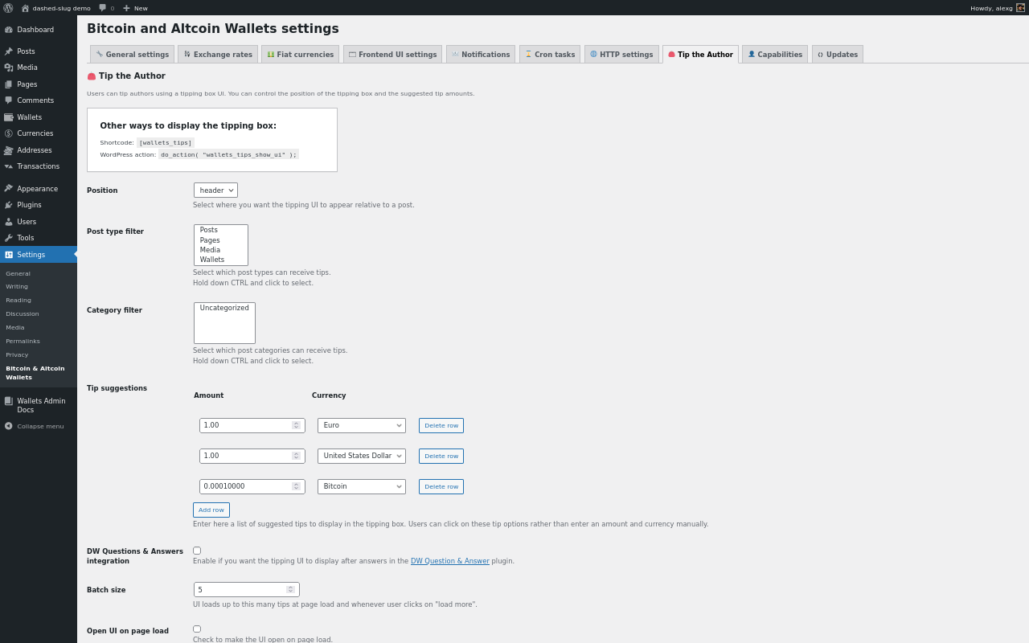The width and height of the screenshot is (1029, 643).
Task: Switch to the Exchange rates tab
Action: [x=218, y=55]
